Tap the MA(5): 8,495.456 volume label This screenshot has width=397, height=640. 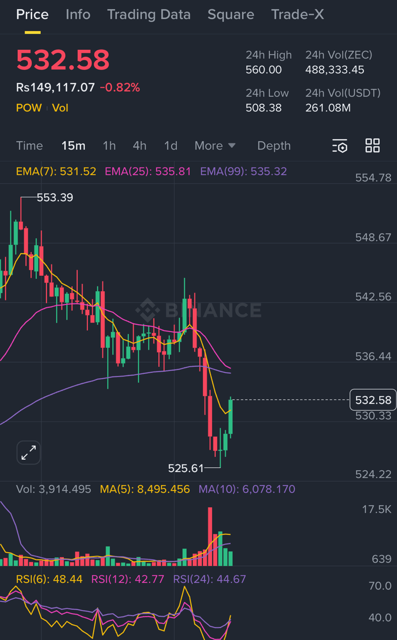pos(145,489)
